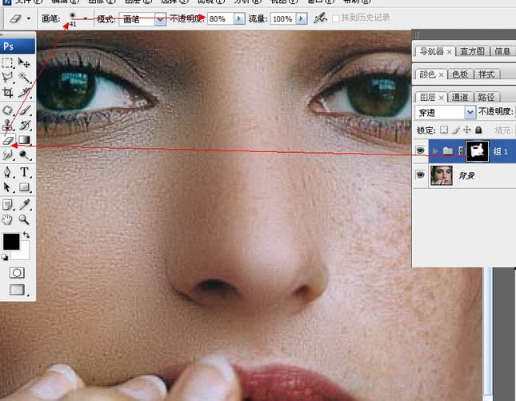Screen dimensions: 516x401
Task: Click the foreground color swatch
Action: (x=10, y=242)
